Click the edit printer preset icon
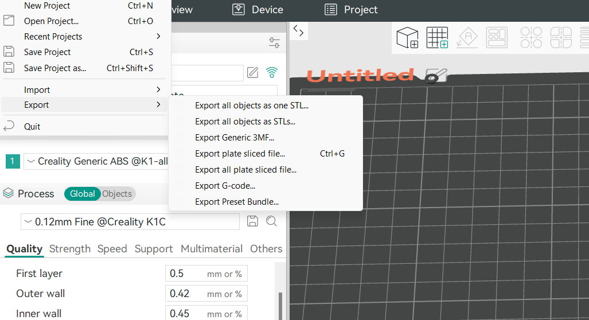589x320 pixels. coord(252,72)
